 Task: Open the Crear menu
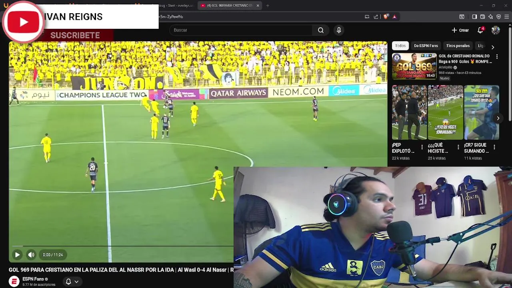tap(460, 30)
